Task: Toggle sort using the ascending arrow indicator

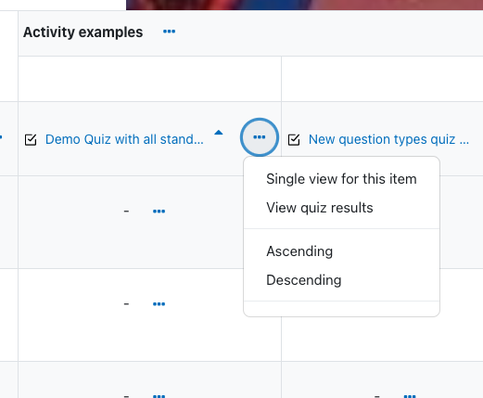Action: (219, 133)
